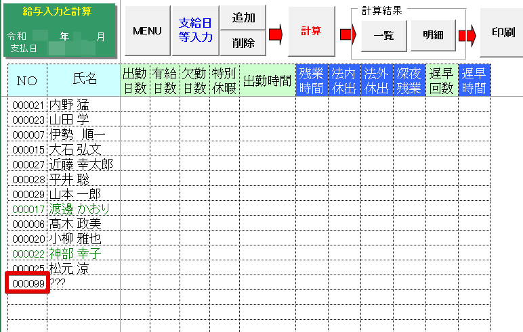The height and width of the screenshot is (332, 523).
Task: Click the 深夜残業 column header
Action: [409, 80]
